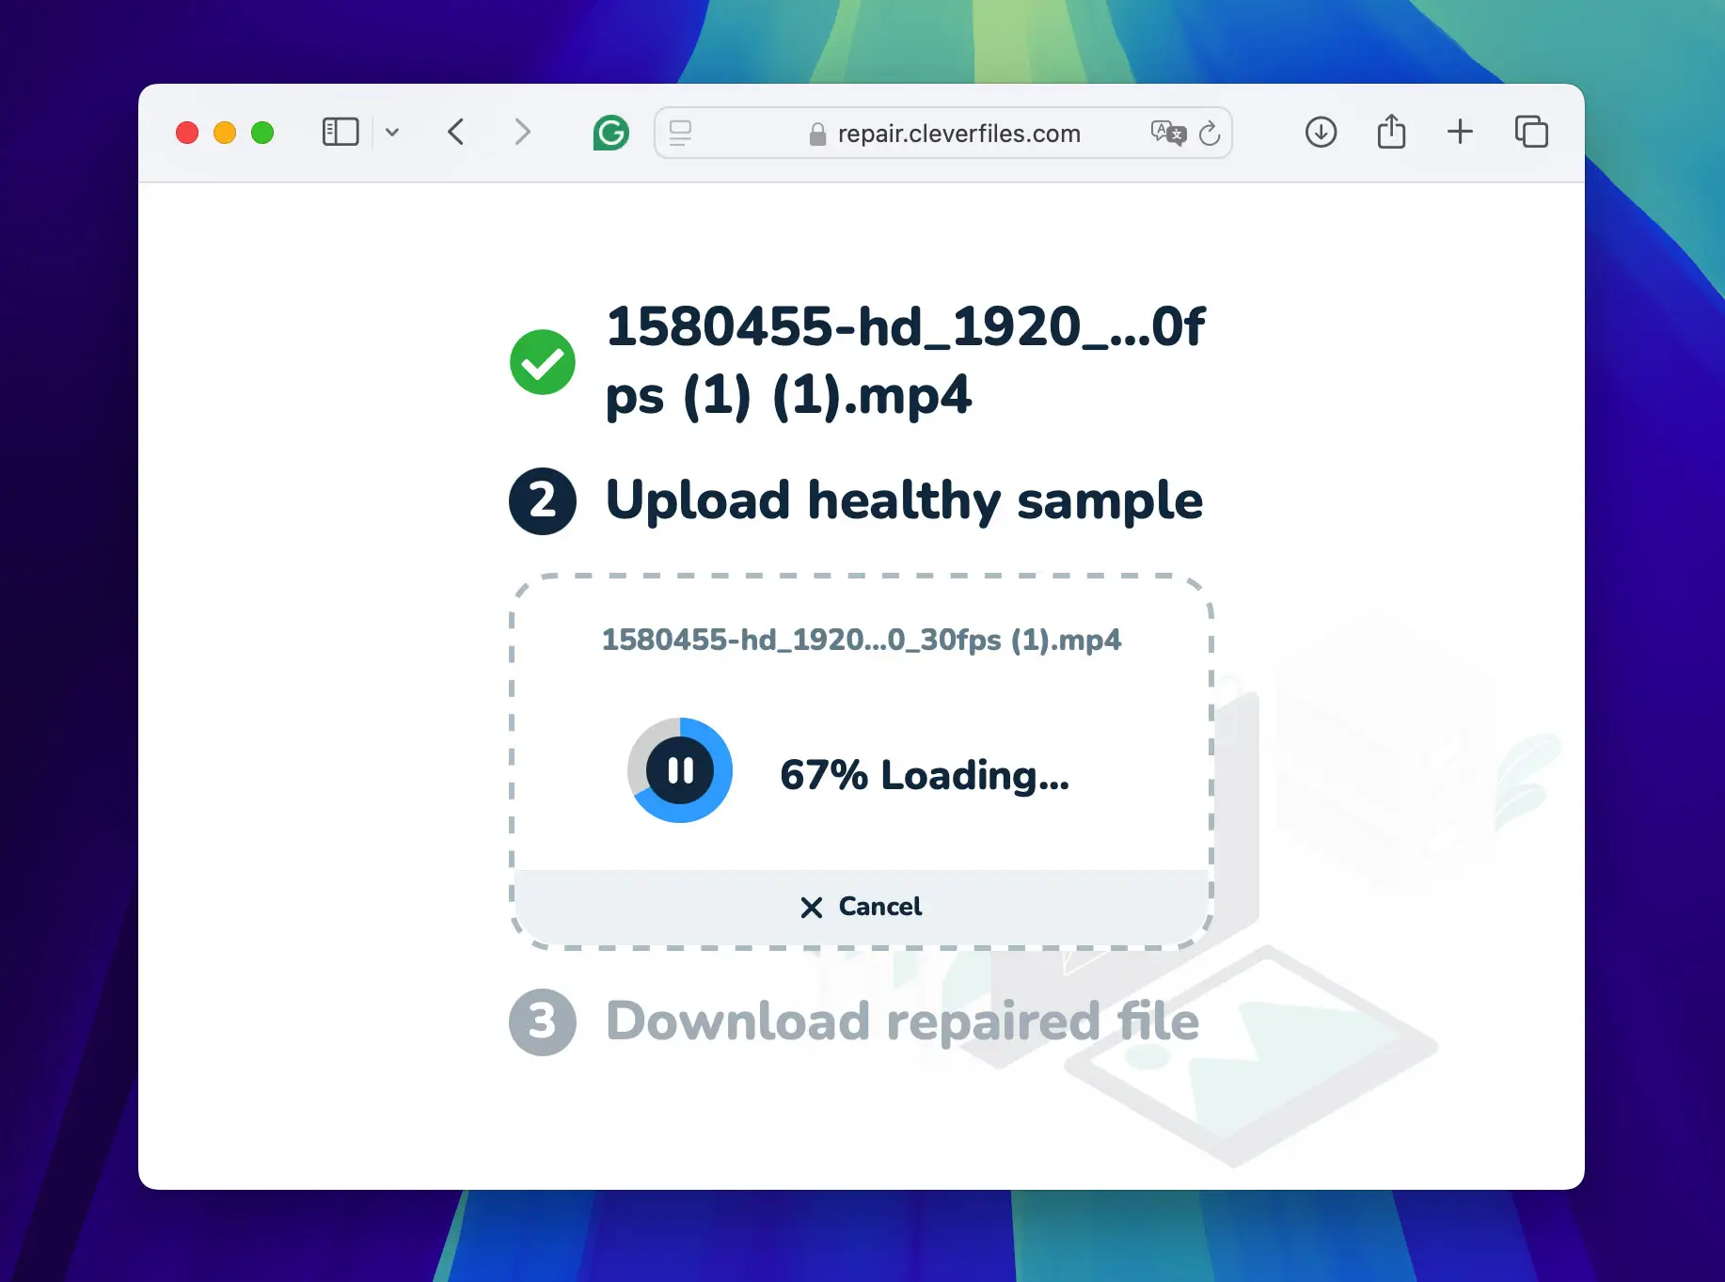Viewport: 1725px width, 1282px height.
Task: Maximize the window with green button
Action: tap(262, 133)
